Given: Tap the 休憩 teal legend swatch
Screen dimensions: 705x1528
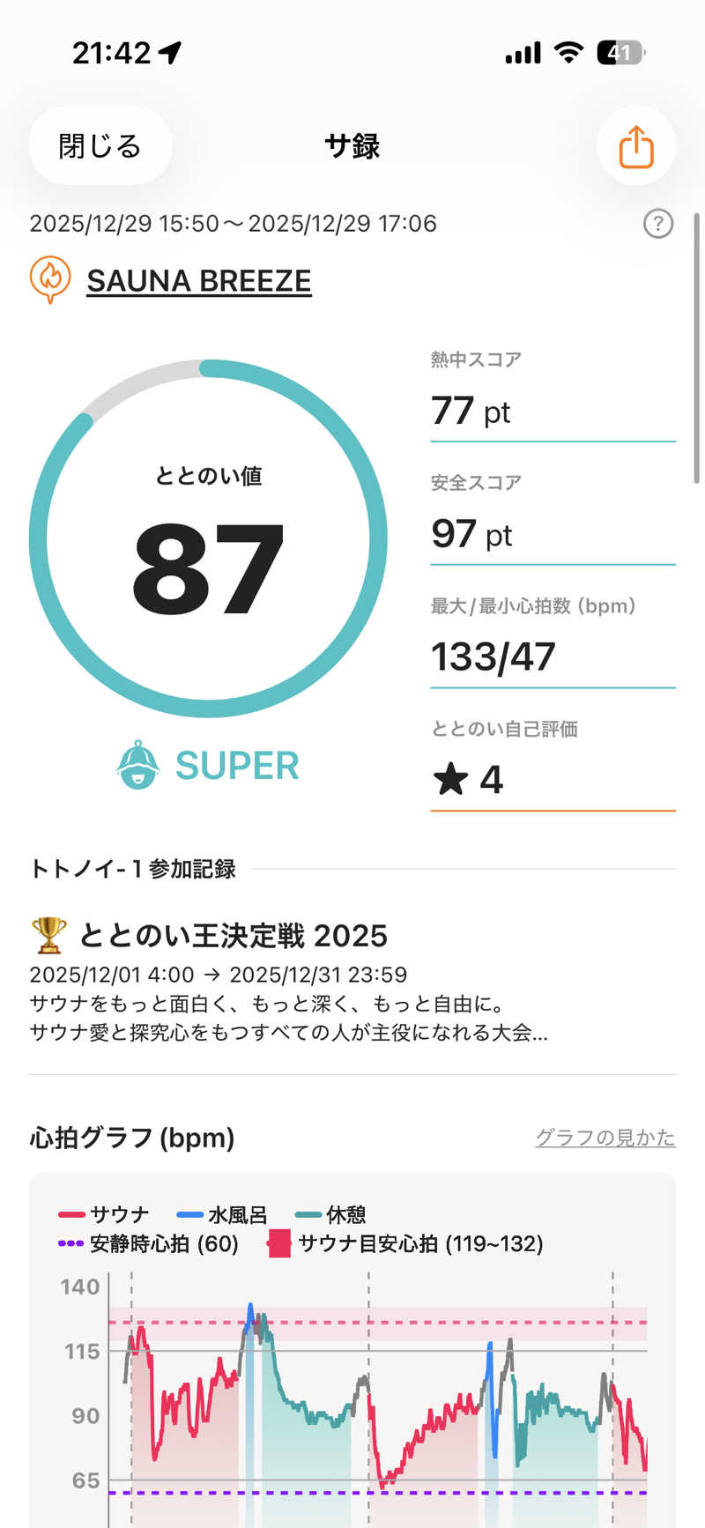Looking at the screenshot, I should pos(308,1214).
